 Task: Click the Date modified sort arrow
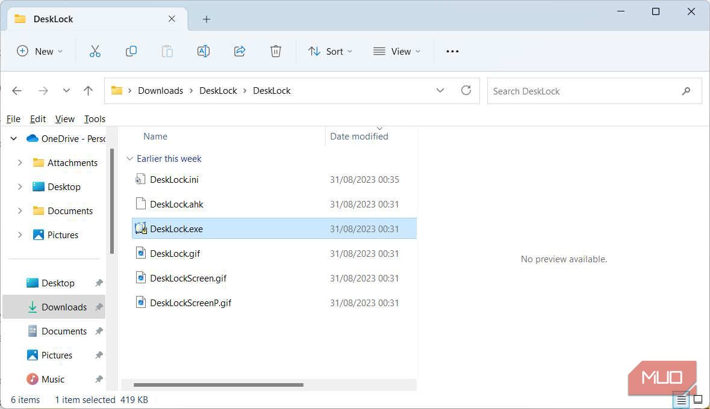click(379, 128)
